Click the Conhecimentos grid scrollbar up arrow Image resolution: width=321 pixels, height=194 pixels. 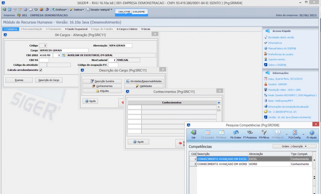[219, 107]
